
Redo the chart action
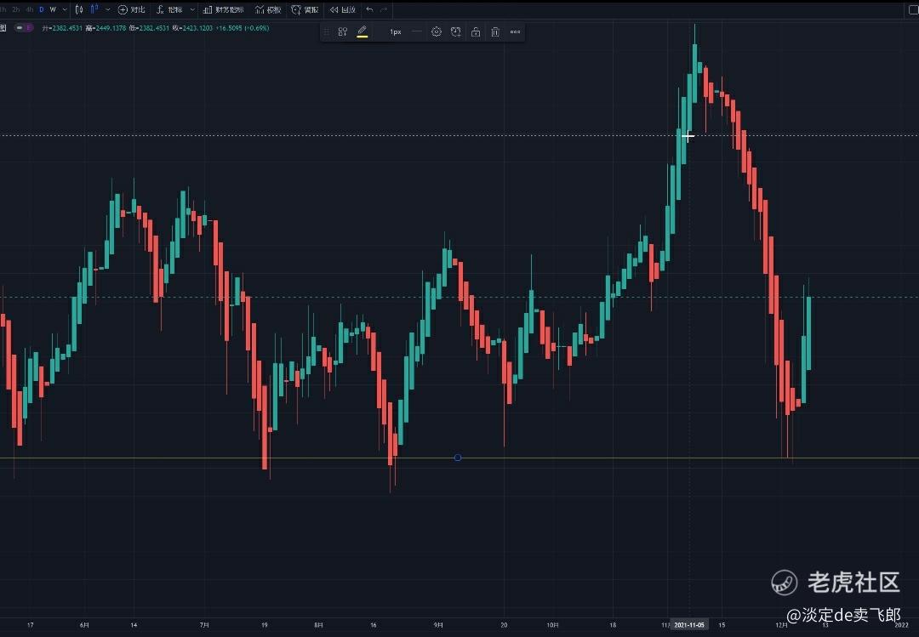(384, 9)
